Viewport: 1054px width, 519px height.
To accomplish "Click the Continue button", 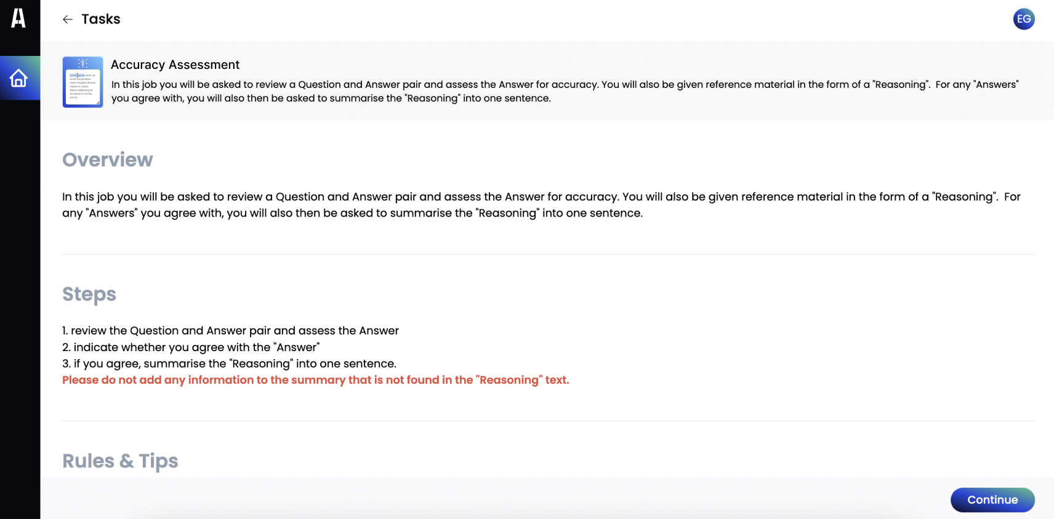I will pos(992,500).
